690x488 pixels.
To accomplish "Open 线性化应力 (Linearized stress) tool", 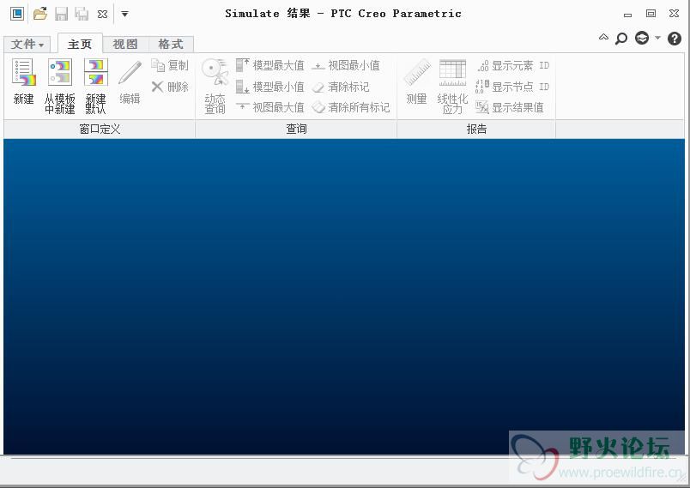I will tap(452, 86).
